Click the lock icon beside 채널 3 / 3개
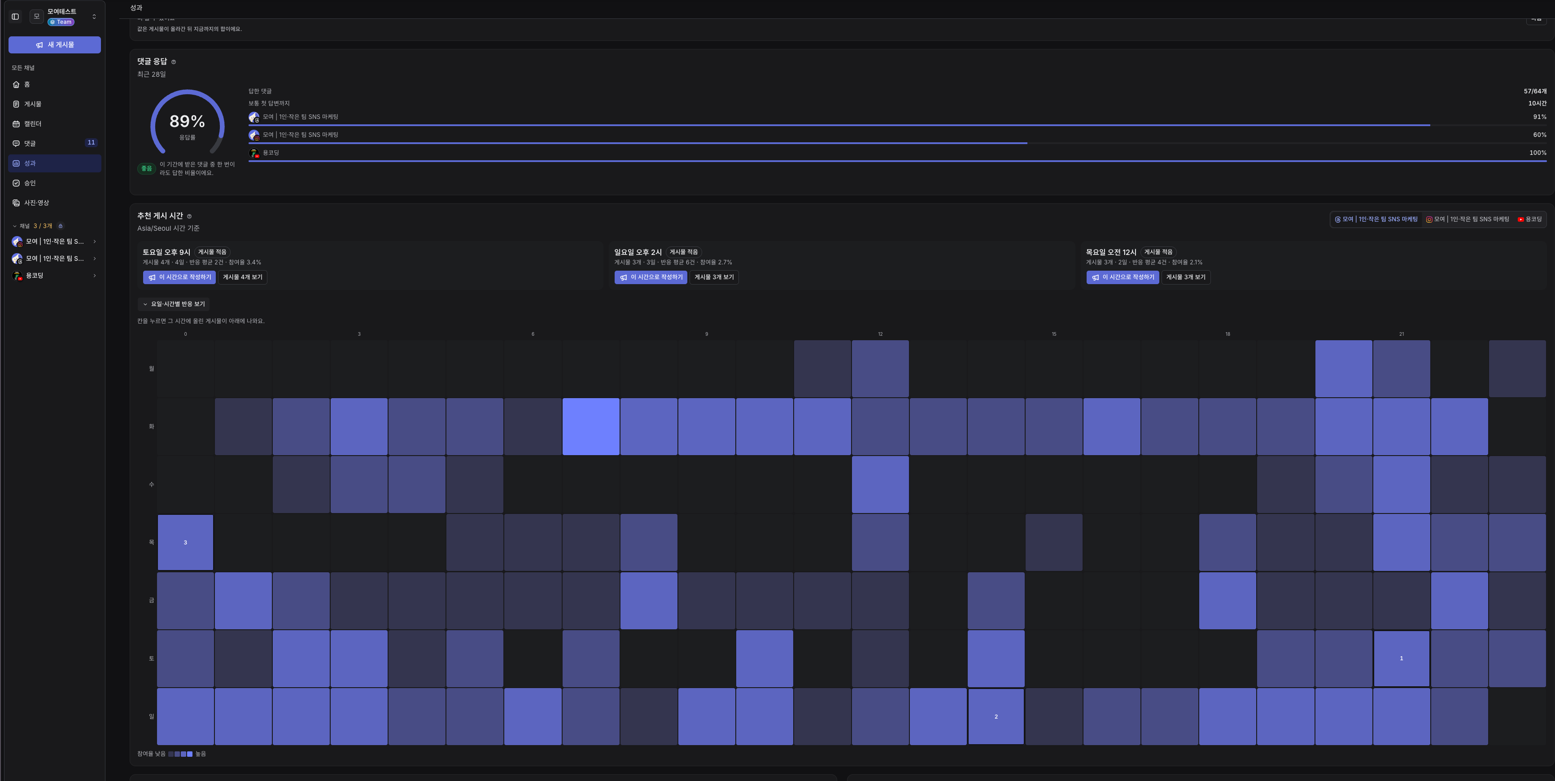 coord(61,226)
